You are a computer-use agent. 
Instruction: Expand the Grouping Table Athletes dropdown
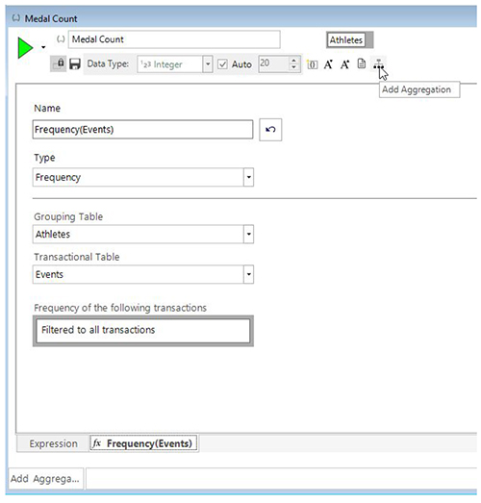(248, 234)
